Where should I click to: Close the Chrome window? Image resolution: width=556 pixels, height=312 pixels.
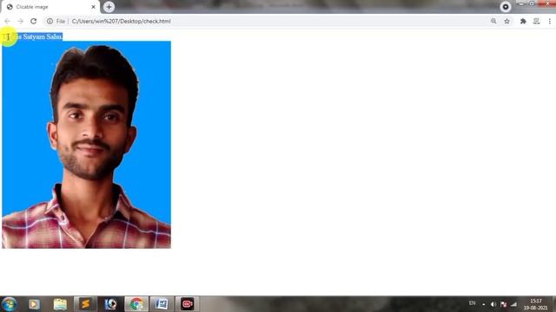(546, 3)
